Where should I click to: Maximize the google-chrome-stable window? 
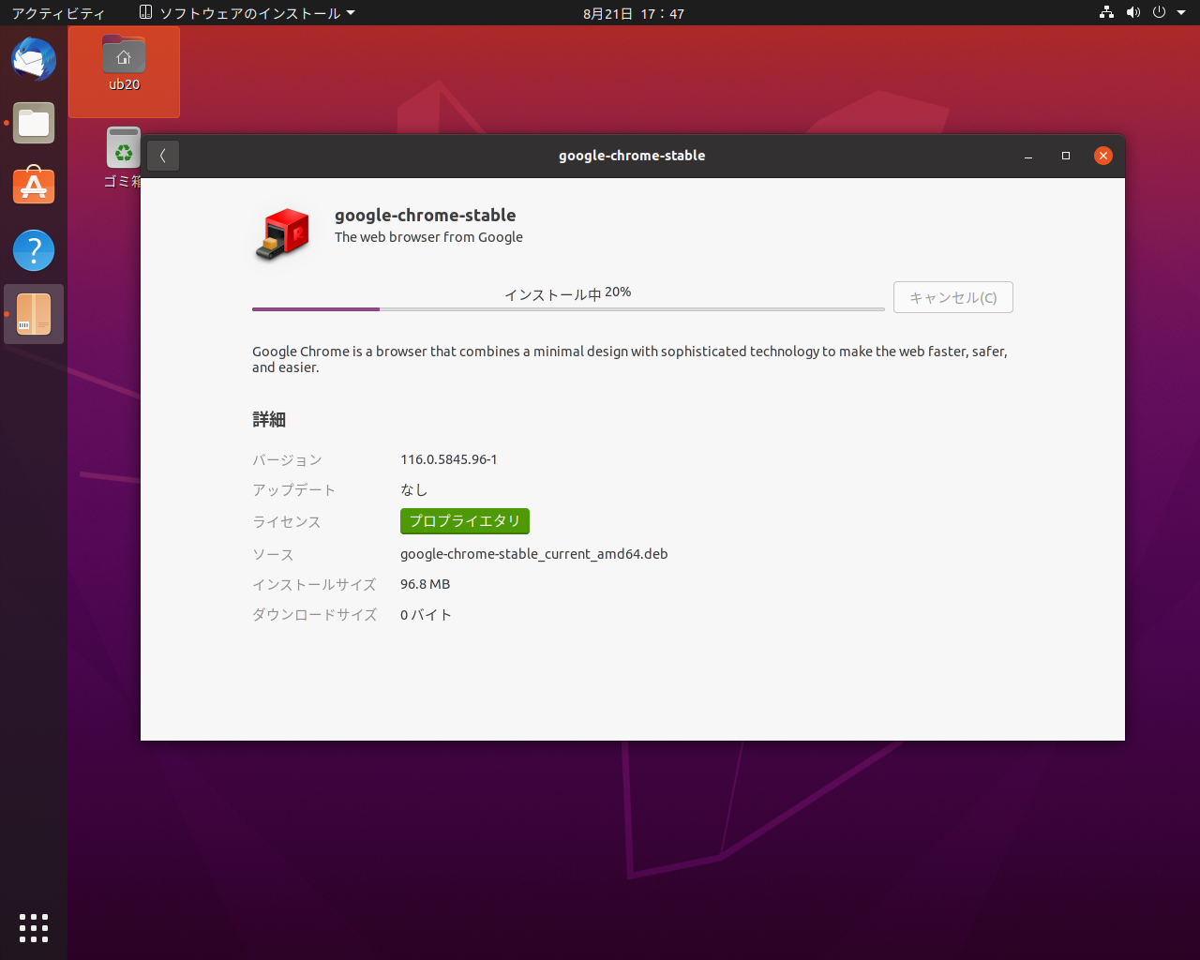(x=1066, y=156)
